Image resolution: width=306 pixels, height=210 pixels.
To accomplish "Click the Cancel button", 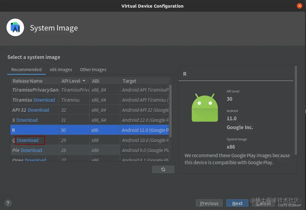I will pos(263,203).
